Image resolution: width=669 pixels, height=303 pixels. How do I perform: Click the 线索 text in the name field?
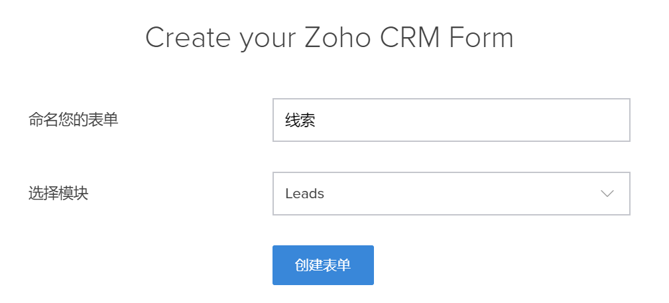point(300,121)
